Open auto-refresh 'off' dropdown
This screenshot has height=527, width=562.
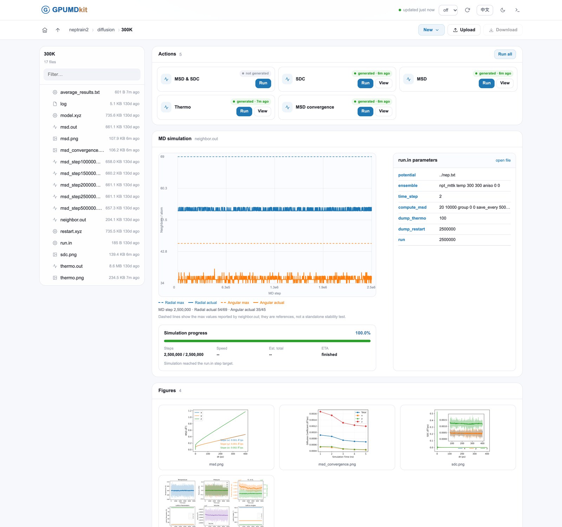[448, 10]
